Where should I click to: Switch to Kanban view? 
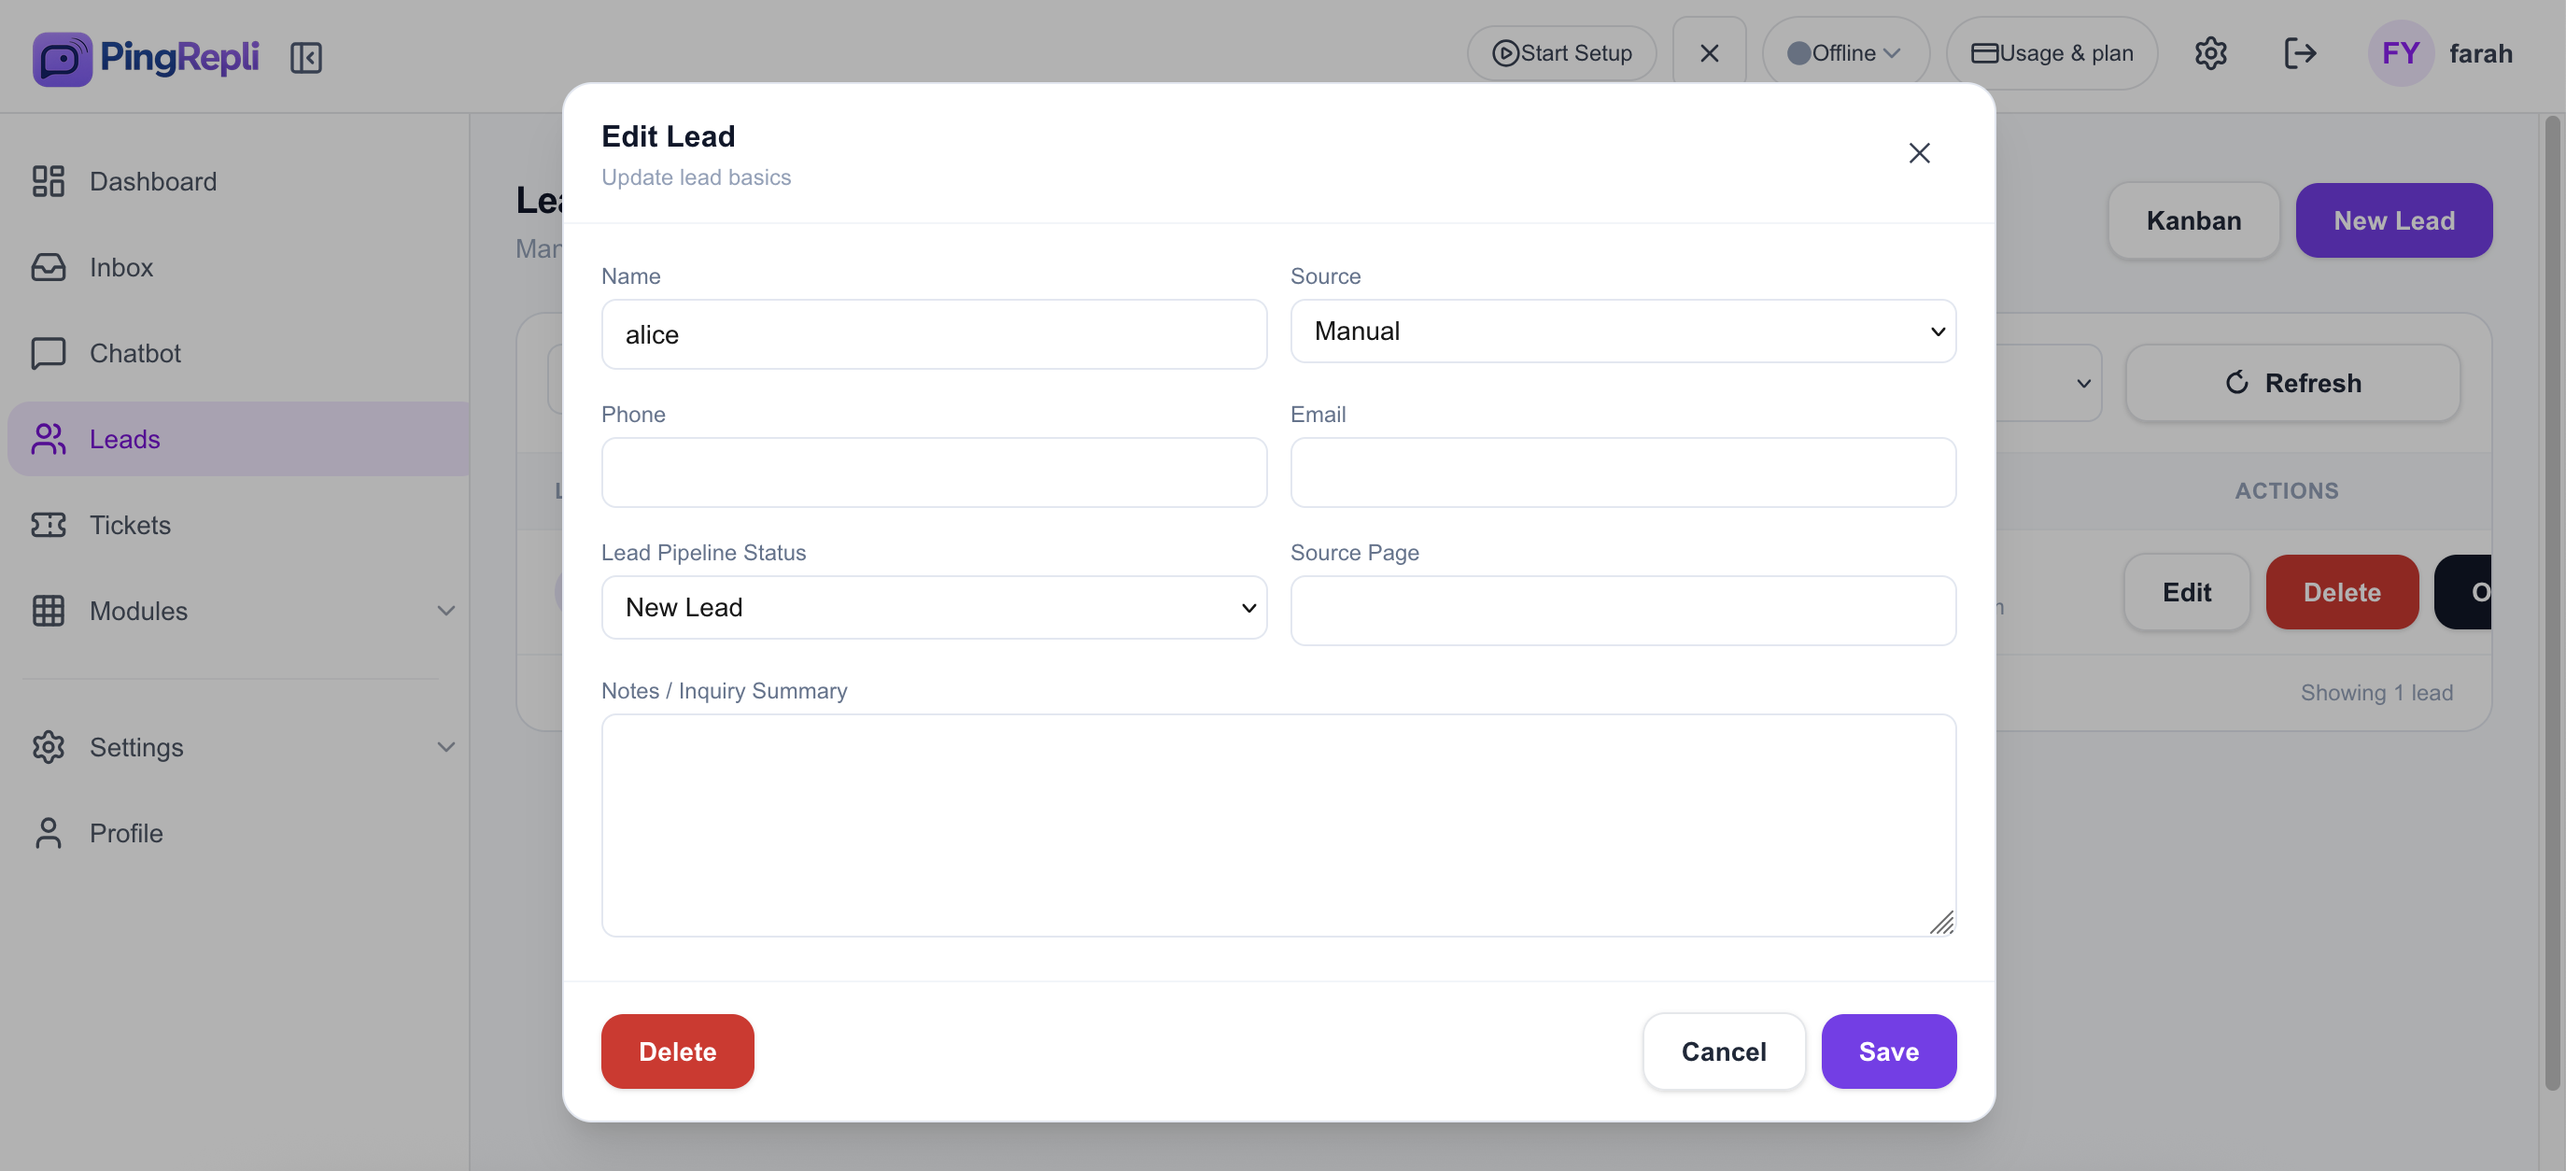(2192, 220)
